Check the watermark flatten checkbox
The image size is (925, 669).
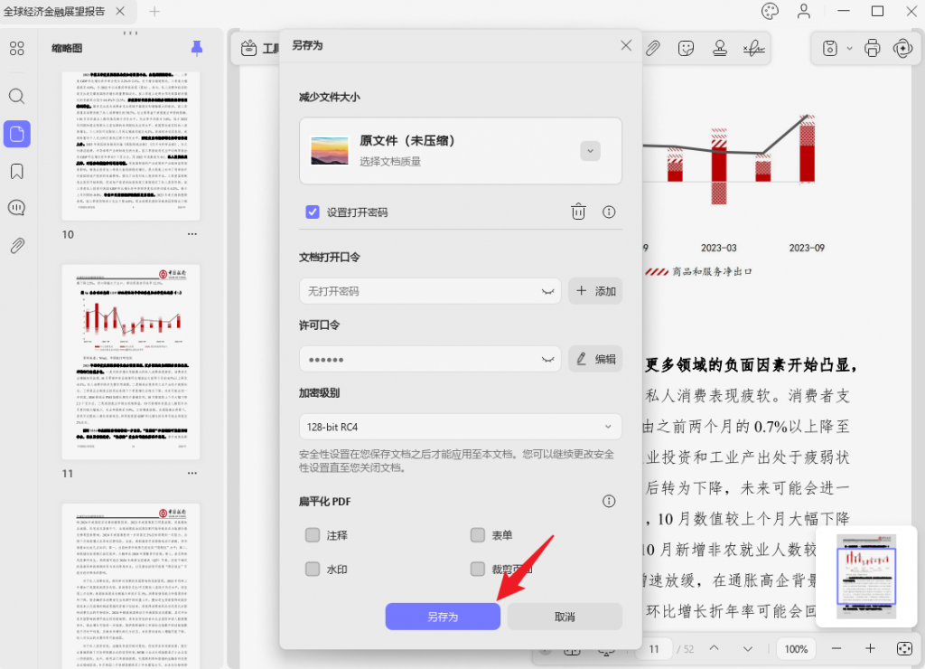pyautogui.click(x=313, y=569)
